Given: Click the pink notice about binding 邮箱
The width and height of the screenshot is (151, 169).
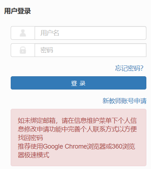Looking at the screenshot, I should (x=79, y=137).
